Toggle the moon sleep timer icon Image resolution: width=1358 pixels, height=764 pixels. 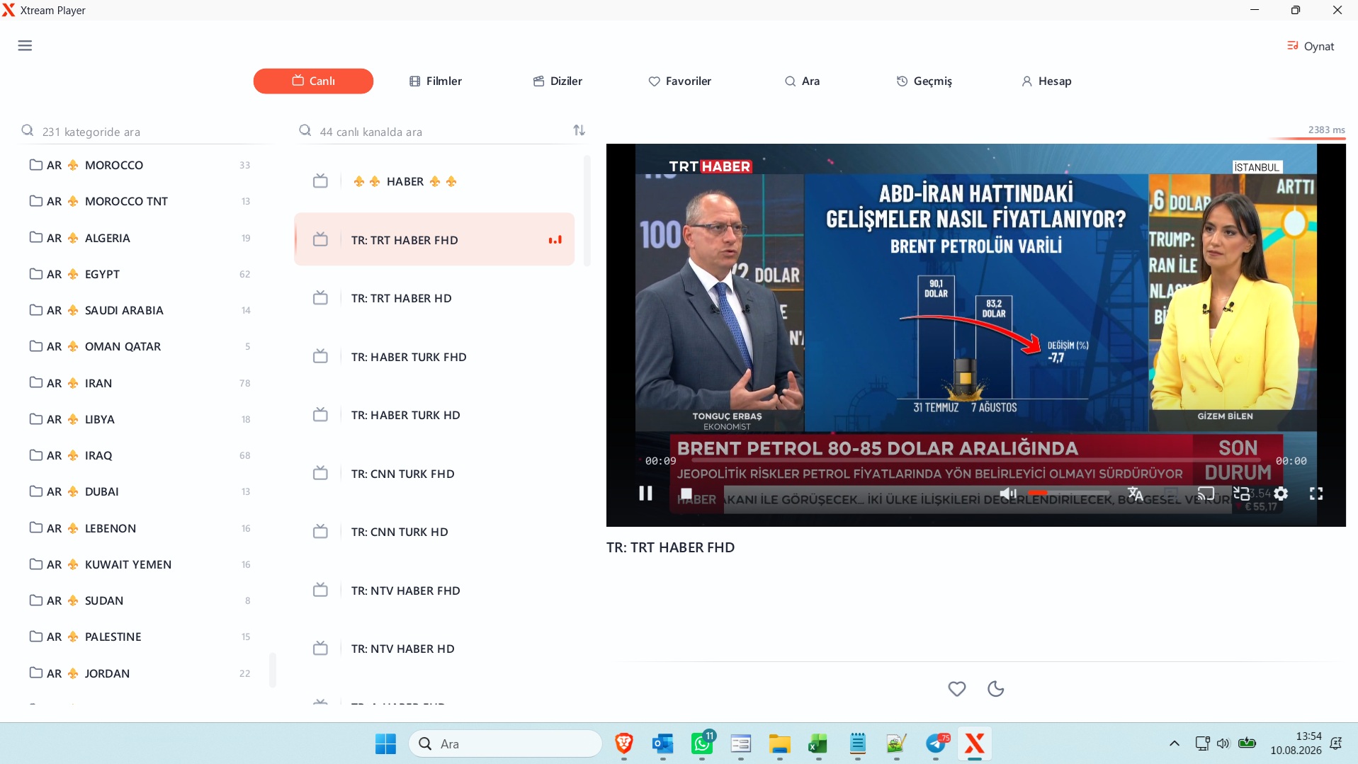[995, 688]
